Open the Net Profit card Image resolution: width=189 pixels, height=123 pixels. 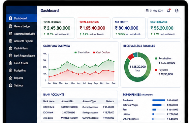pos(129,28)
